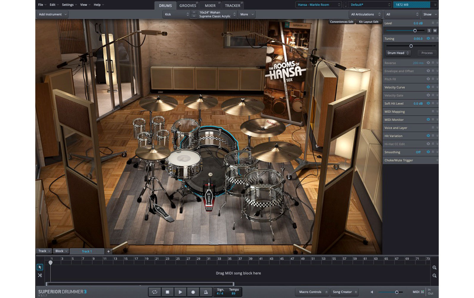This screenshot has height=298, width=474.
Task: Stop playback with the stop button
Action: 167,292
